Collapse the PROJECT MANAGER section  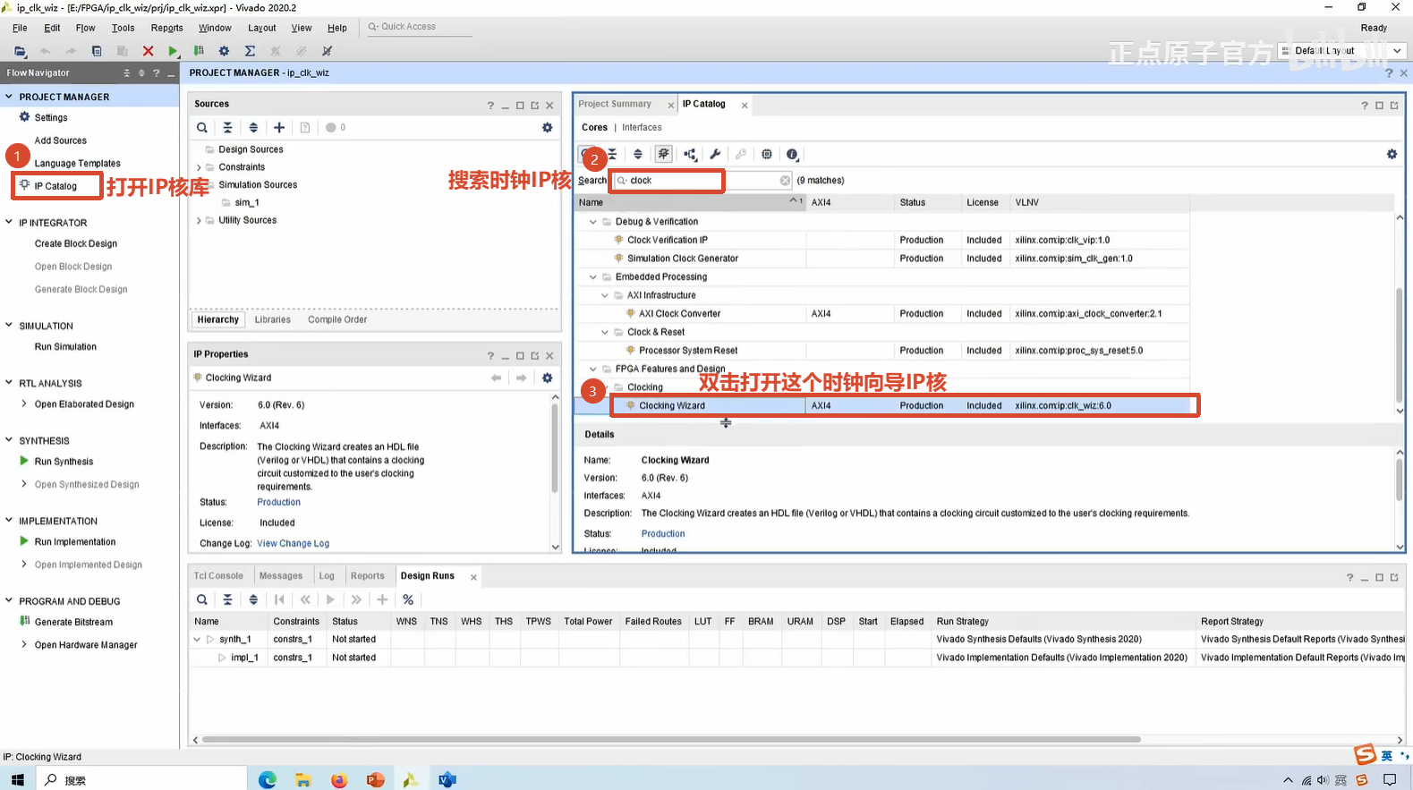9,97
